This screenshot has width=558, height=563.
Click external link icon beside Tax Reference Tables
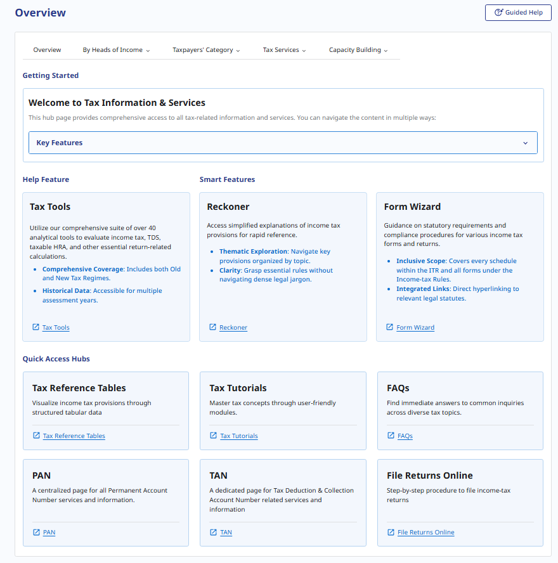36,436
